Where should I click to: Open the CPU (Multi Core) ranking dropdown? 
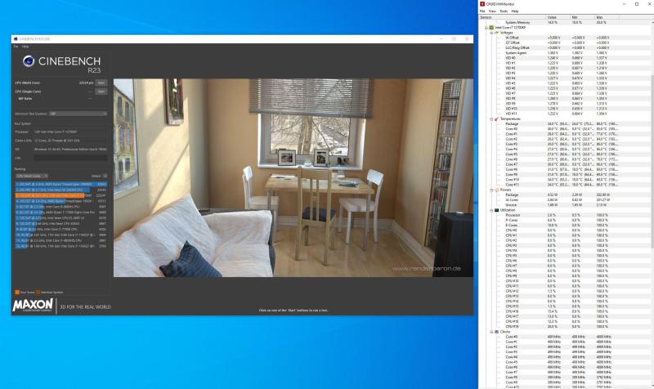[33, 176]
